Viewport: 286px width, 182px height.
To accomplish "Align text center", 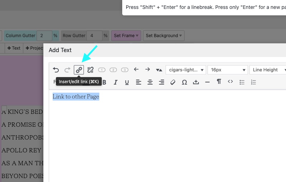I will coord(150,82).
